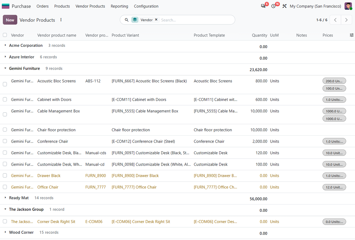Select the Cabinet with Doors row checkbox

click(5, 99)
